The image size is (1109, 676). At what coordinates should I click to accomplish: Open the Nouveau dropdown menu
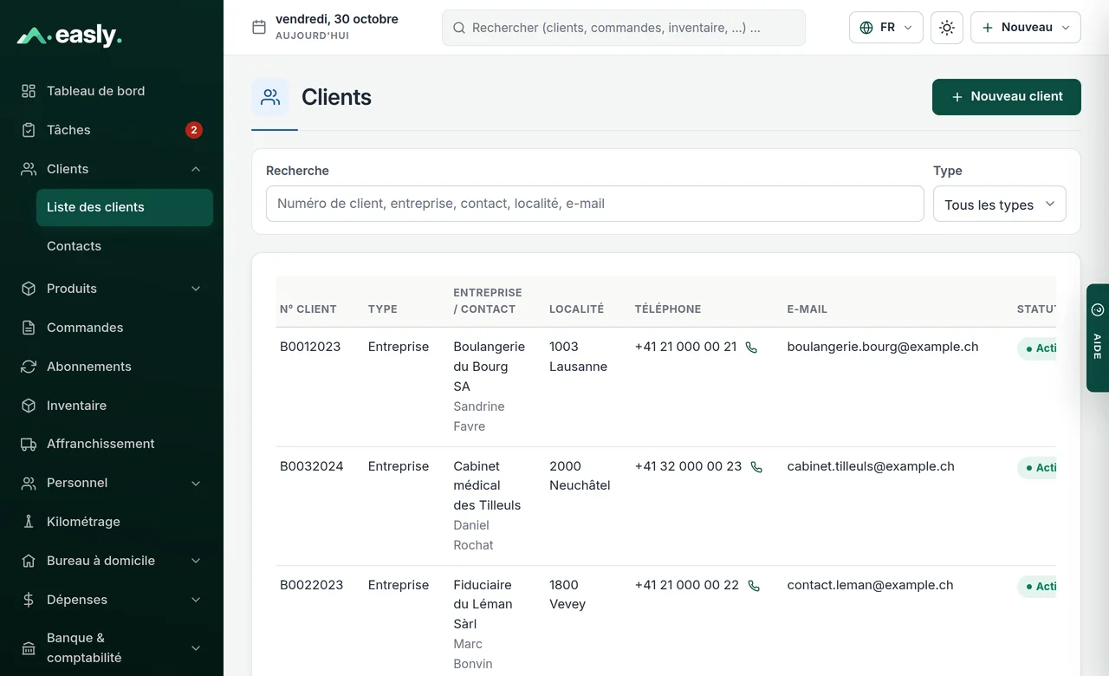(1025, 28)
